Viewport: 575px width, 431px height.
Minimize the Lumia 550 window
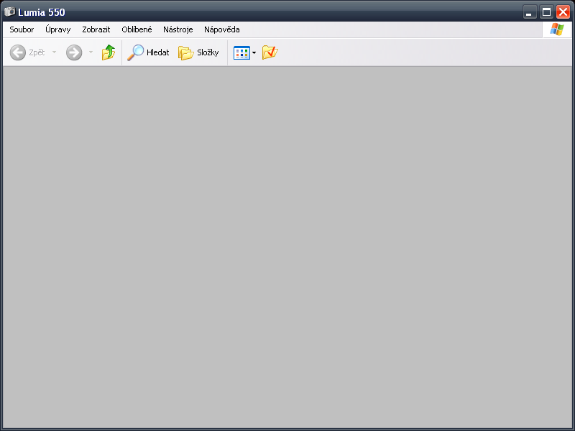click(529, 12)
